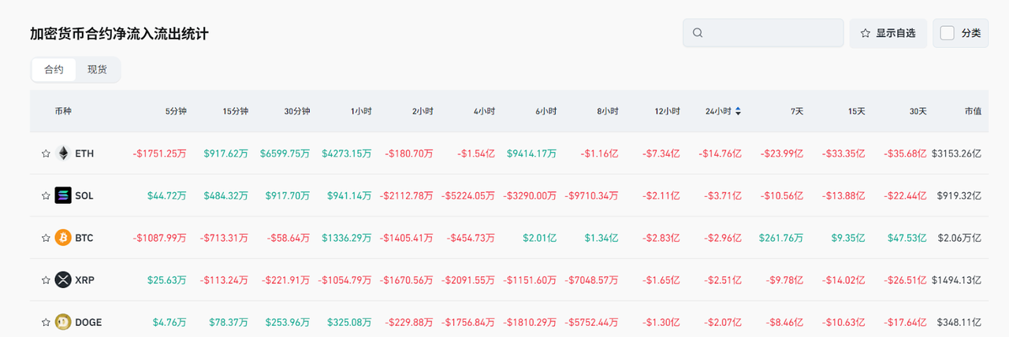
Task: Click the Solana coin logo
Action: 63,195
